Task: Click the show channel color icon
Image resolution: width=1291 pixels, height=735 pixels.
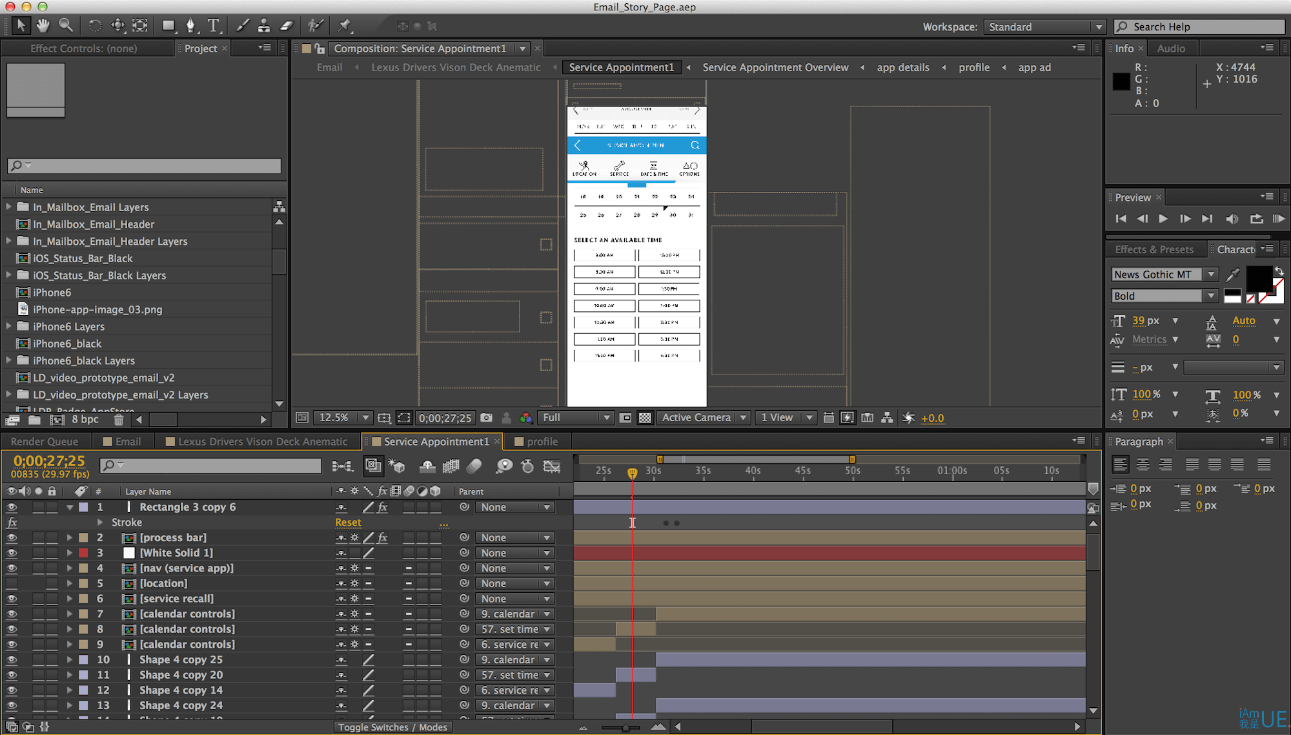Action: point(526,418)
